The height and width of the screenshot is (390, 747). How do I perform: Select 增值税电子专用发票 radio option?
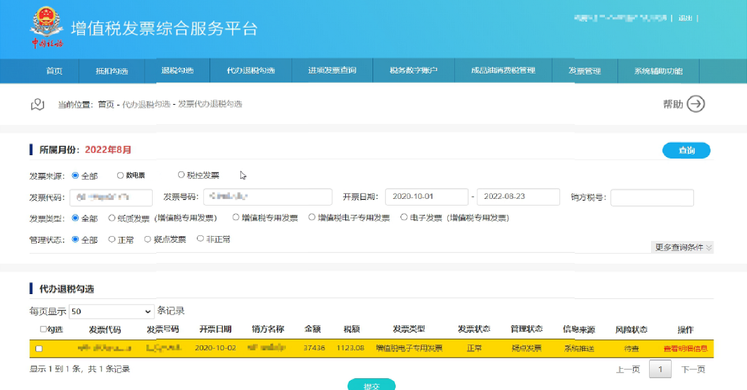[312, 217]
